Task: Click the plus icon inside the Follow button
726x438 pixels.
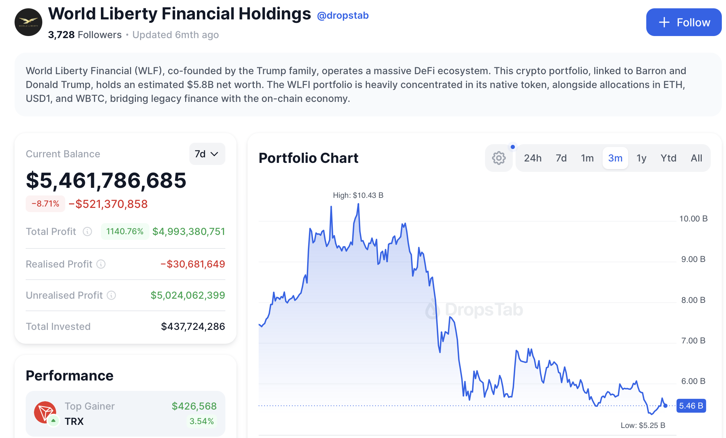Action: click(664, 22)
